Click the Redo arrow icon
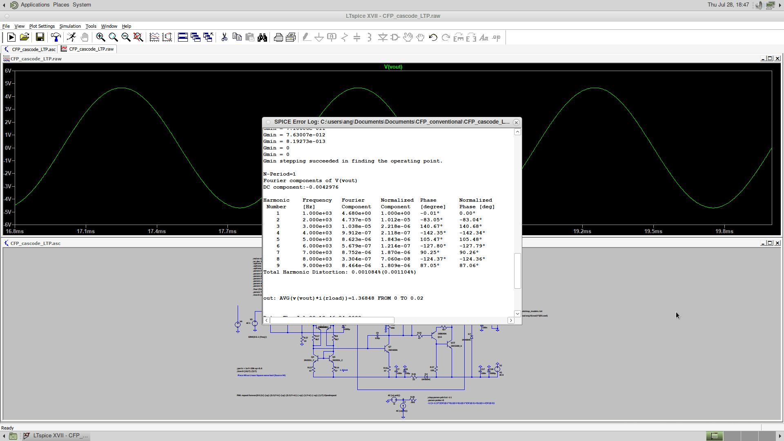Viewport: 784px width, 441px height. click(446, 38)
